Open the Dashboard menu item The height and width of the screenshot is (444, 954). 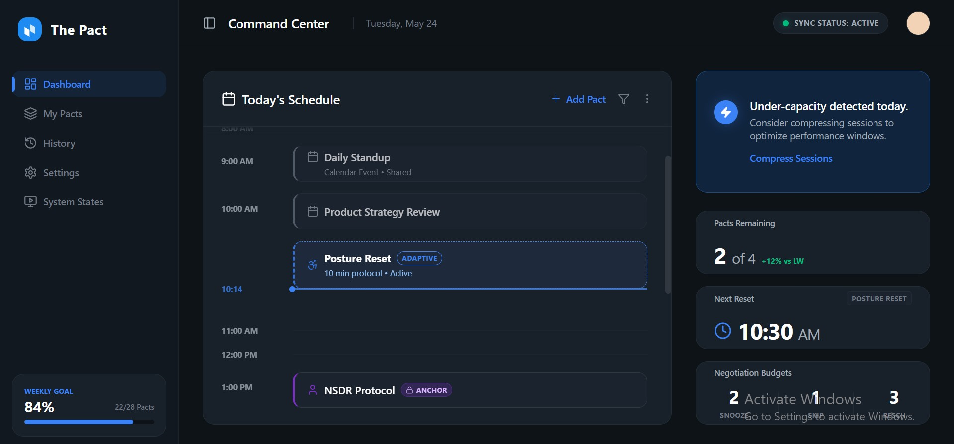click(89, 84)
